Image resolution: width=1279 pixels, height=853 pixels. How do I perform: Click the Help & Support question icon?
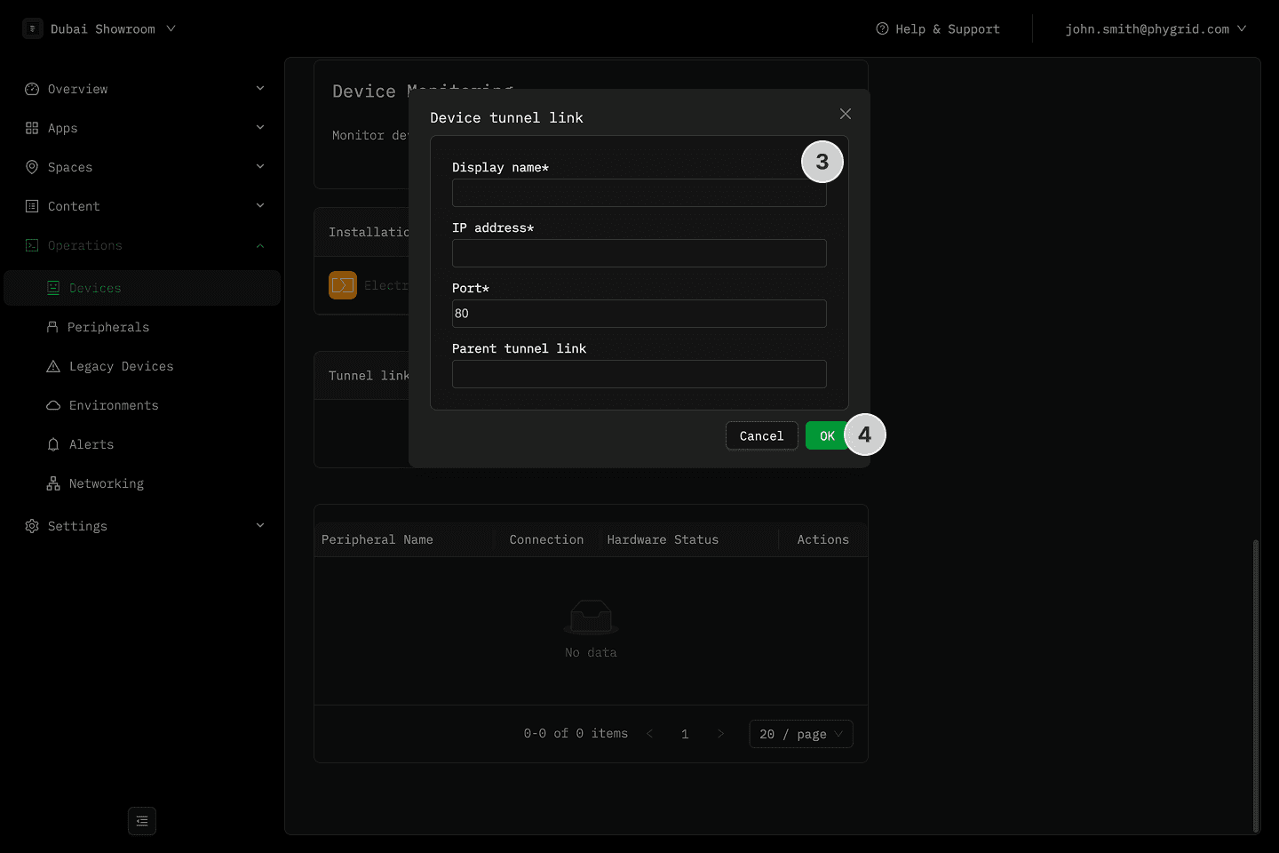pos(882,28)
